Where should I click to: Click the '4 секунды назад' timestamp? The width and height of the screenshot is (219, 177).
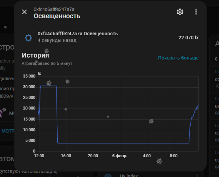click(x=57, y=40)
